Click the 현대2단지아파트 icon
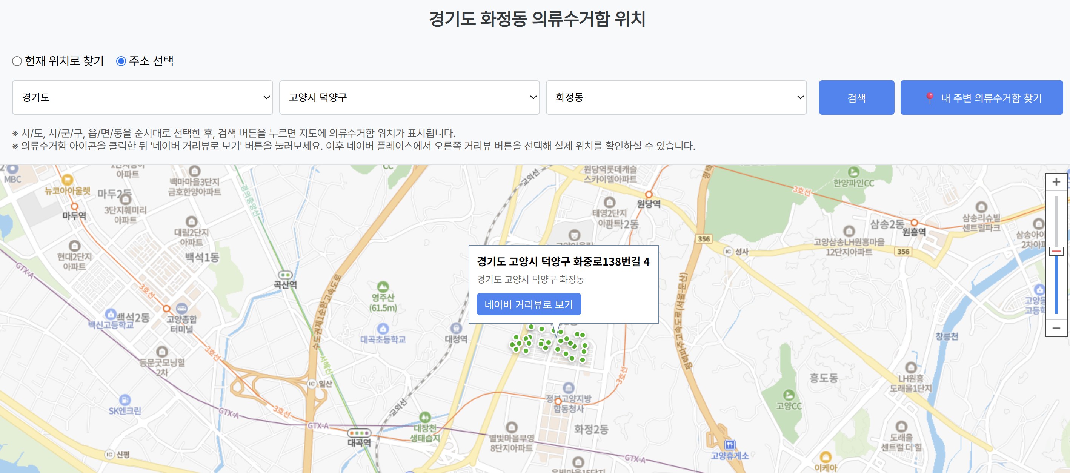 [74, 246]
